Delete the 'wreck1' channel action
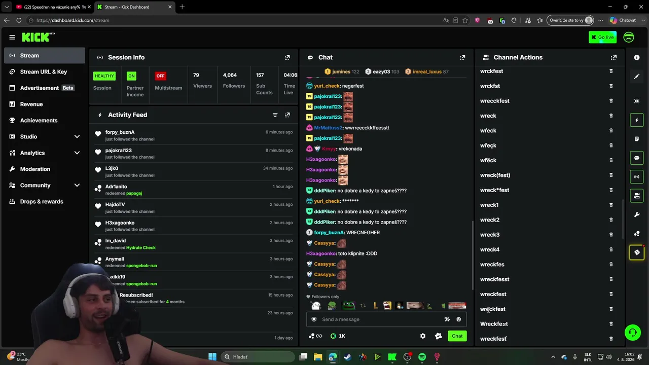 (611, 205)
